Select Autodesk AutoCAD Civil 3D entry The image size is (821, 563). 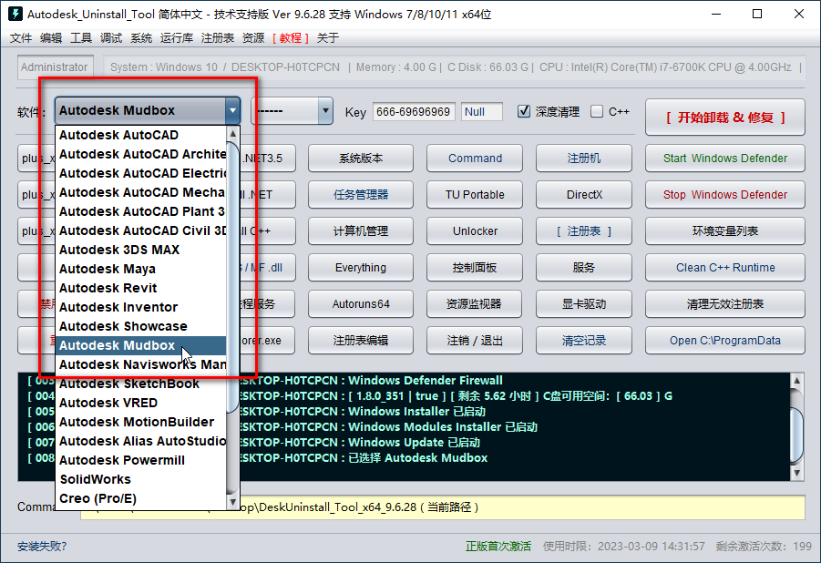tap(141, 230)
